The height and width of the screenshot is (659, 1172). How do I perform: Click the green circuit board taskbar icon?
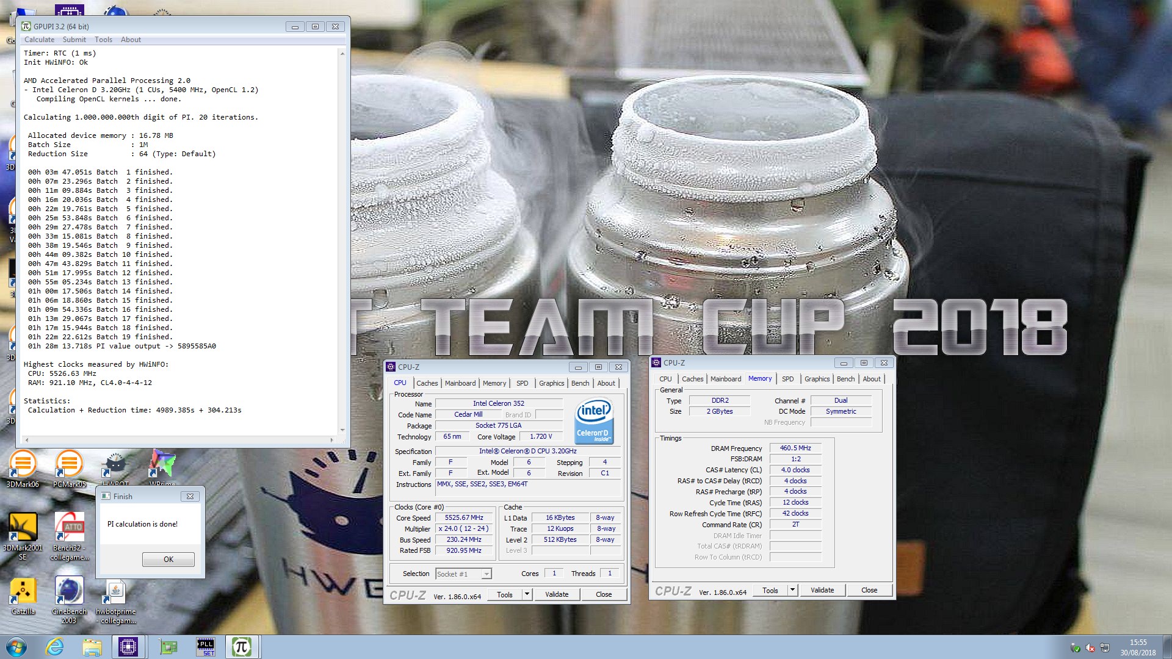click(x=168, y=647)
